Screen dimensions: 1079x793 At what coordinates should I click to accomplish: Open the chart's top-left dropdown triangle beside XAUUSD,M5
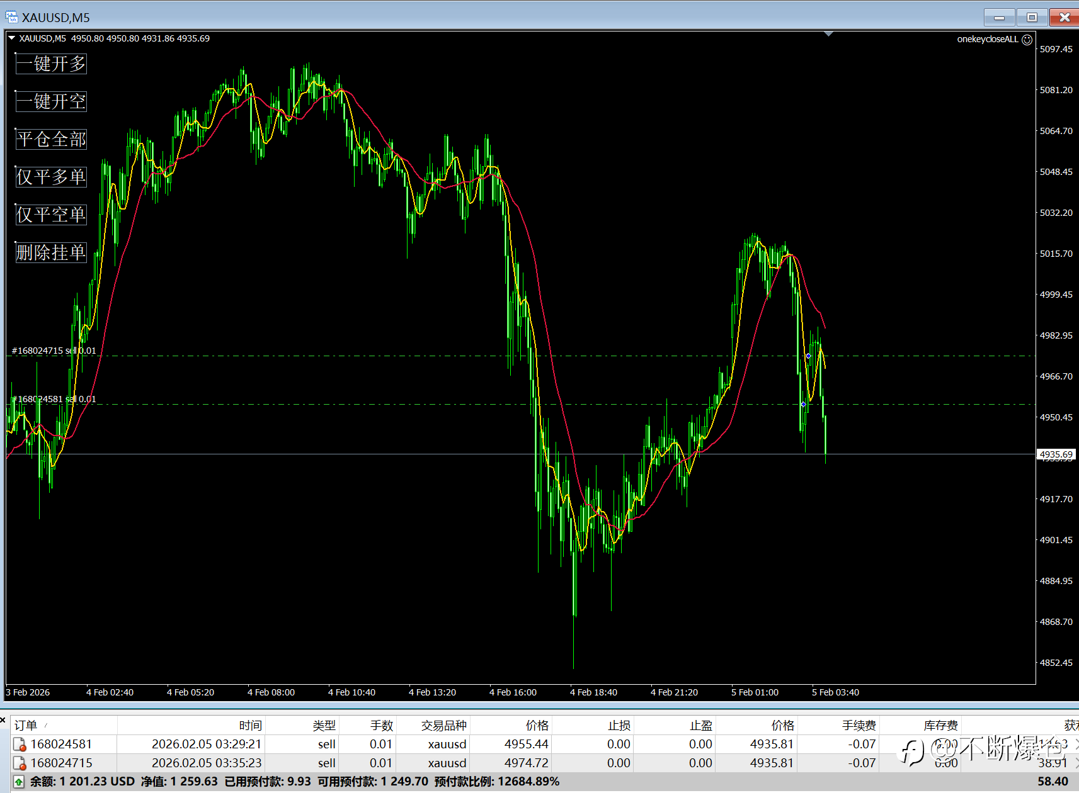[11, 38]
